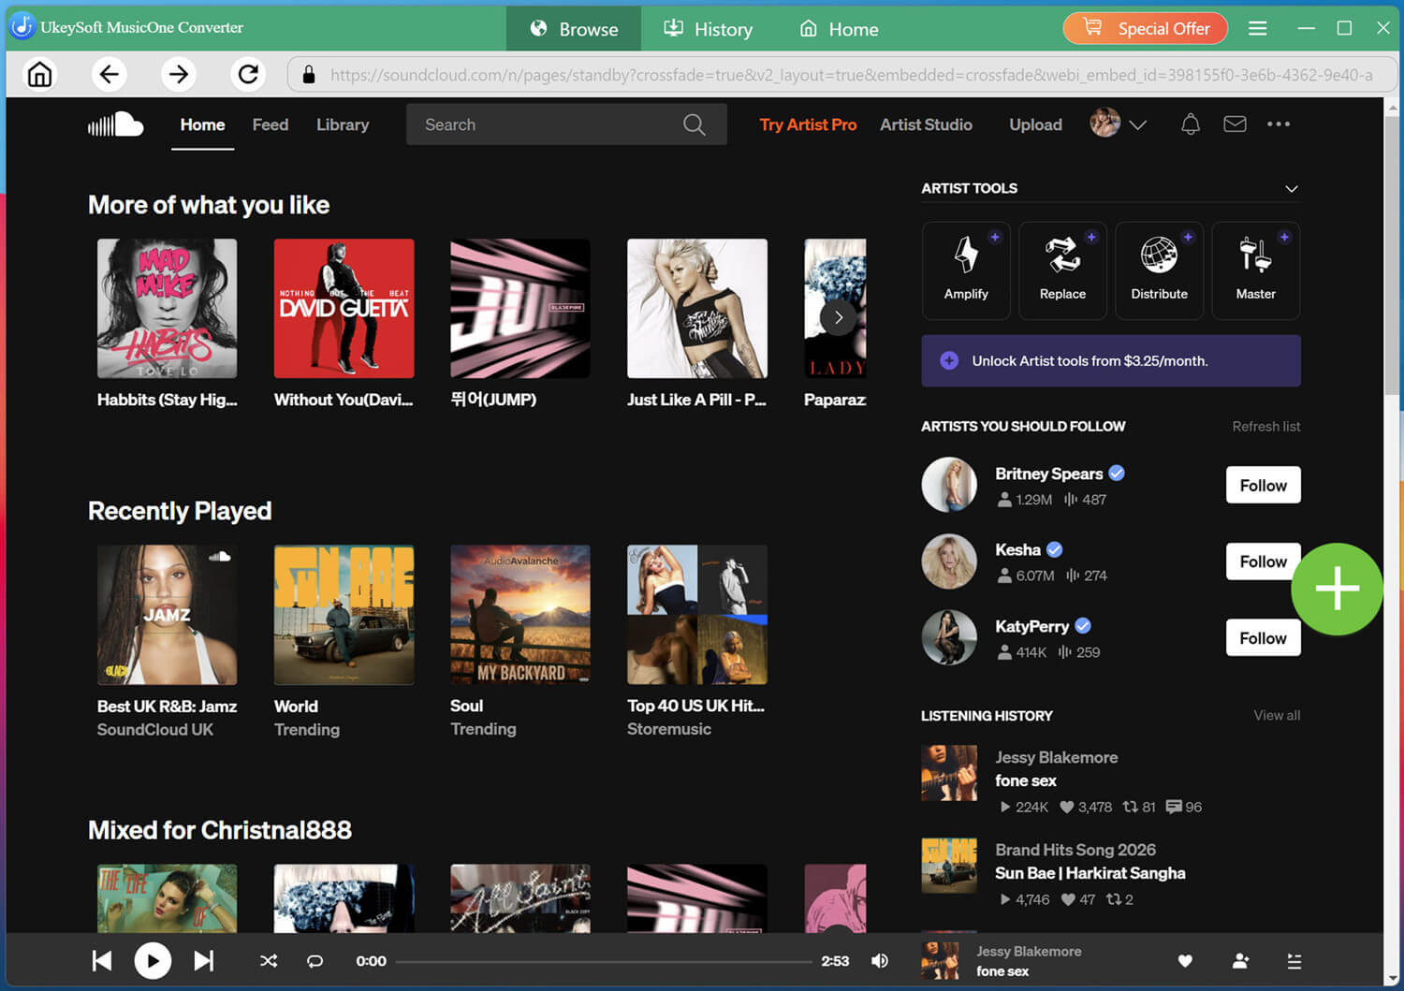Open Without You David Guetta cover
This screenshot has height=991, width=1404.
[x=344, y=308]
